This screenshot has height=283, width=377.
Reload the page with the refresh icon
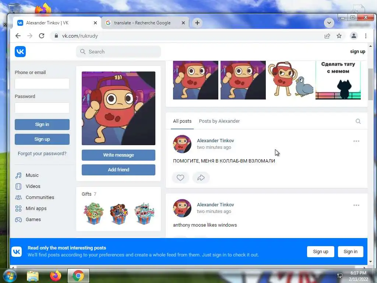[42, 36]
